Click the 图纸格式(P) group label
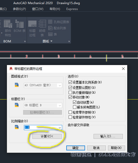This screenshot has height=163, width=138. coord(20,76)
